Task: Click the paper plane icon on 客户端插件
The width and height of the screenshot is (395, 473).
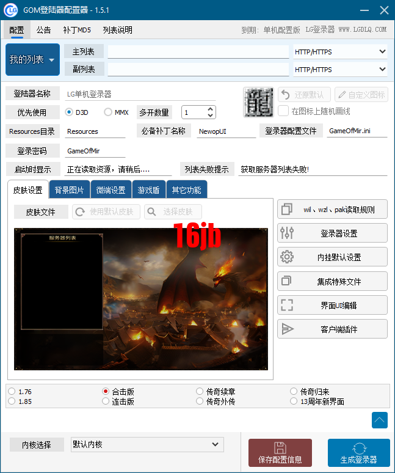Action: 288,329
